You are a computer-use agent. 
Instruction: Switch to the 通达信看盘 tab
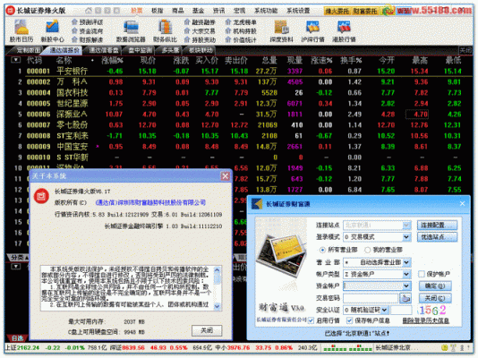pos(104,50)
